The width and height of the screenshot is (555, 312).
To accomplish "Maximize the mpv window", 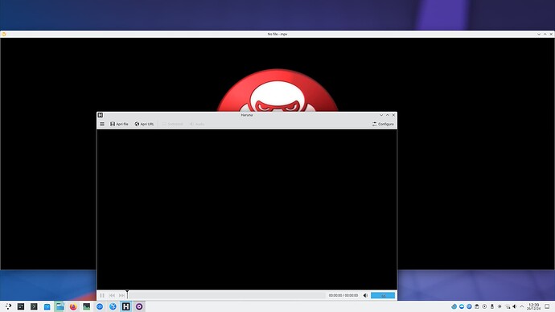I will (545, 35).
